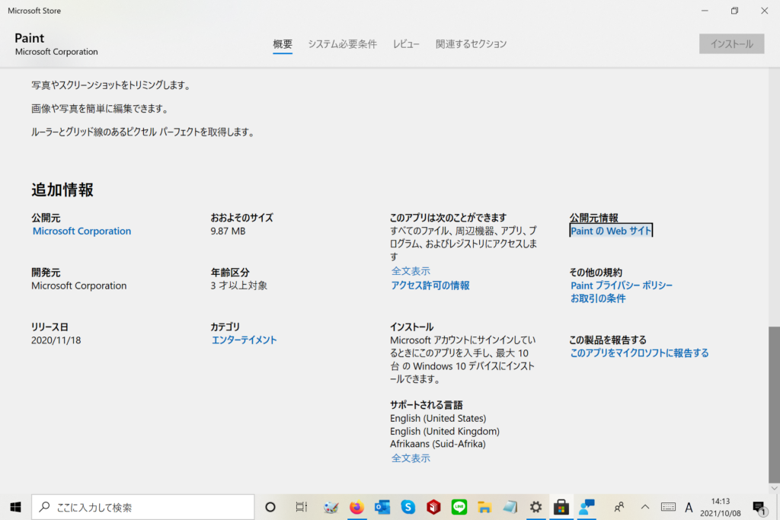Open the Paint プライバシー ポリシー link
The width and height of the screenshot is (780, 520).
pos(622,286)
